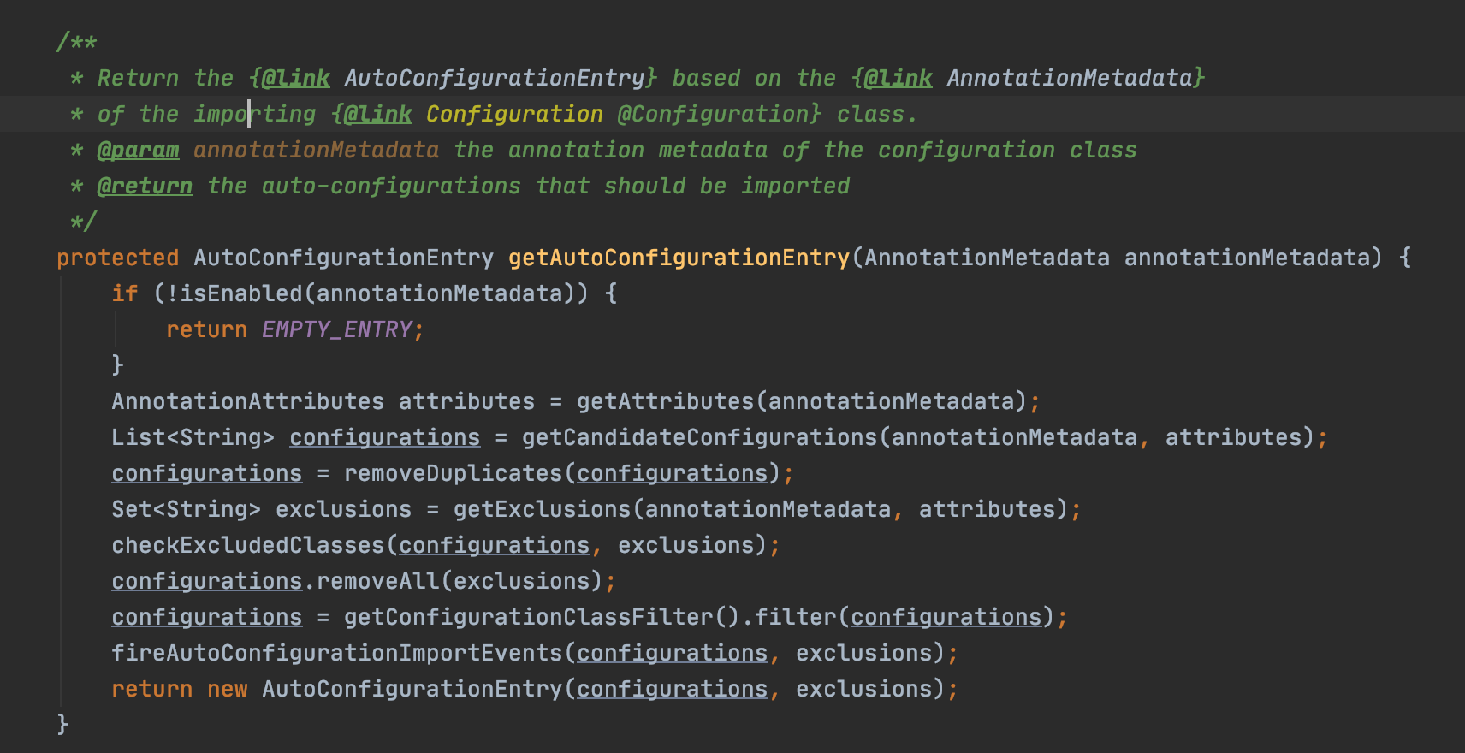
Task: Click the AnnotationAttributes type declaration
Action: (x=248, y=401)
